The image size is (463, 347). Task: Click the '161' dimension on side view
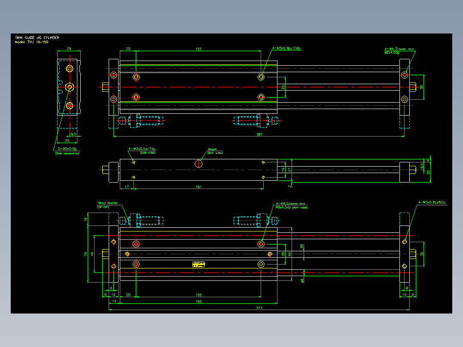pyautogui.click(x=199, y=187)
